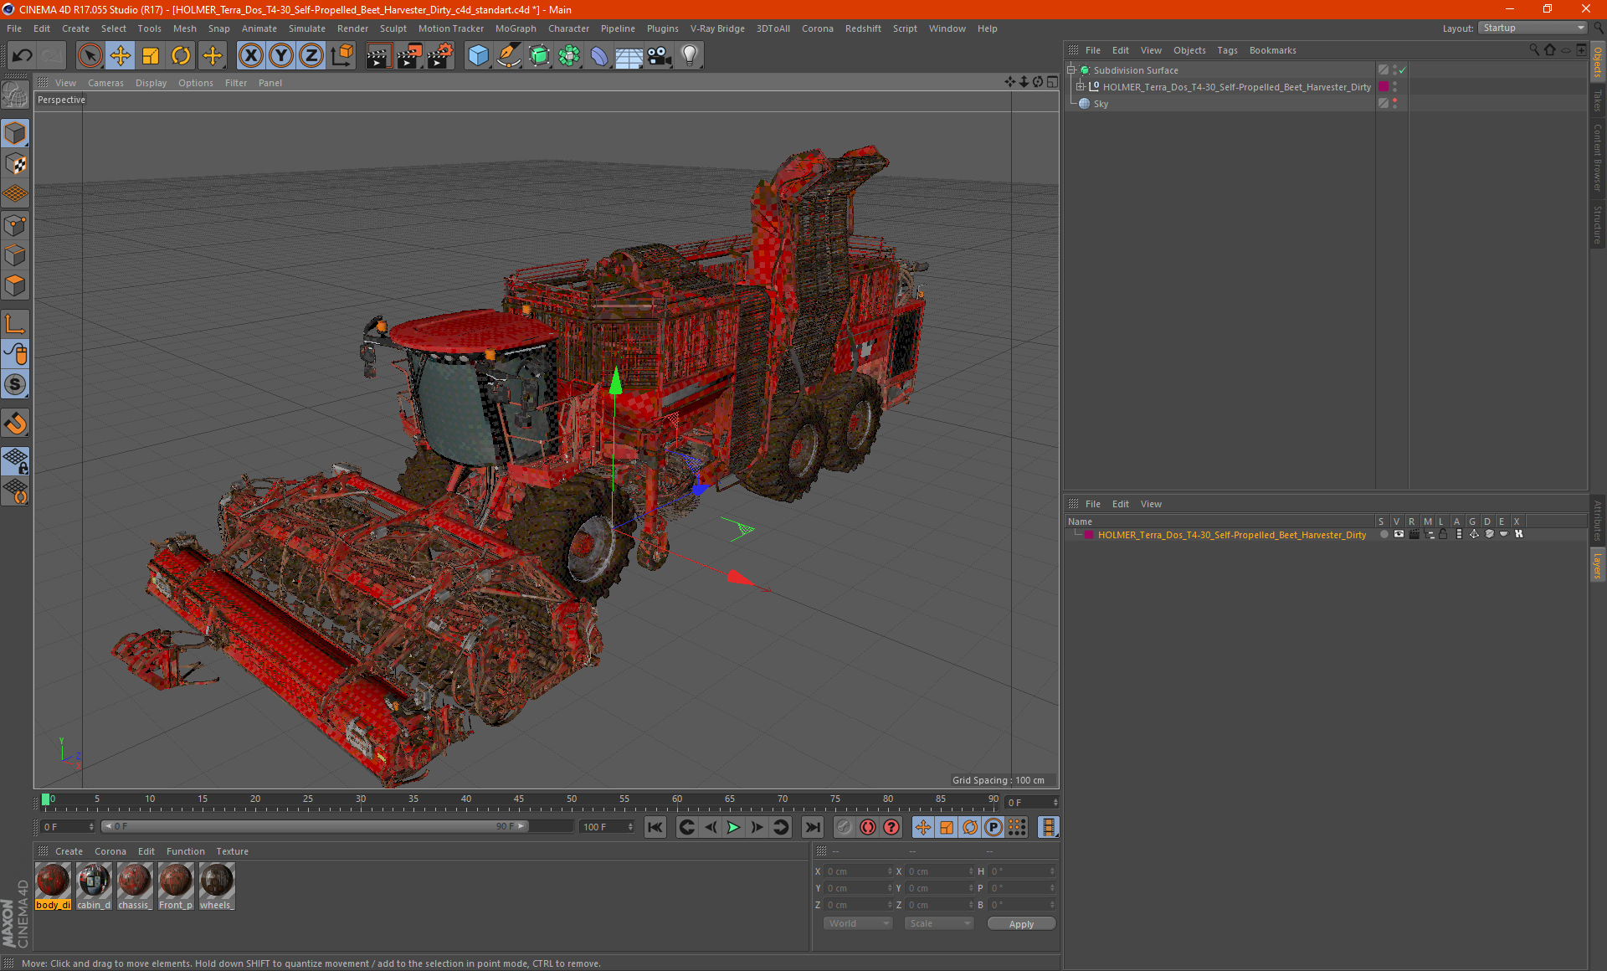Click X position input field
The image size is (1607, 971).
click(858, 871)
